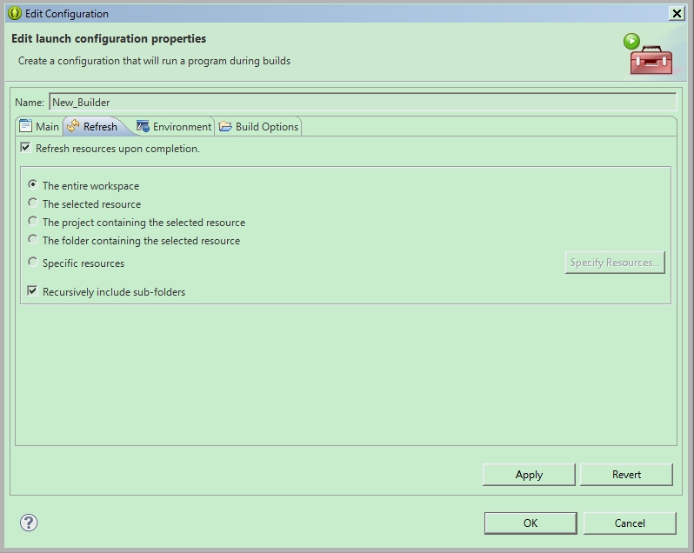Open help via question mark icon
The width and height of the screenshot is (694, 553).
[29, 523]
